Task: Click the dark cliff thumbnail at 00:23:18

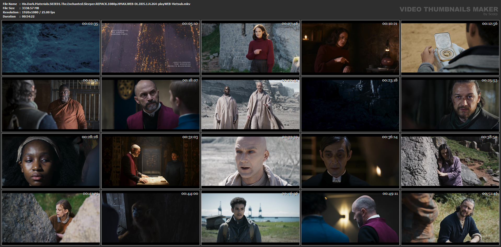Action: point(350,104)
